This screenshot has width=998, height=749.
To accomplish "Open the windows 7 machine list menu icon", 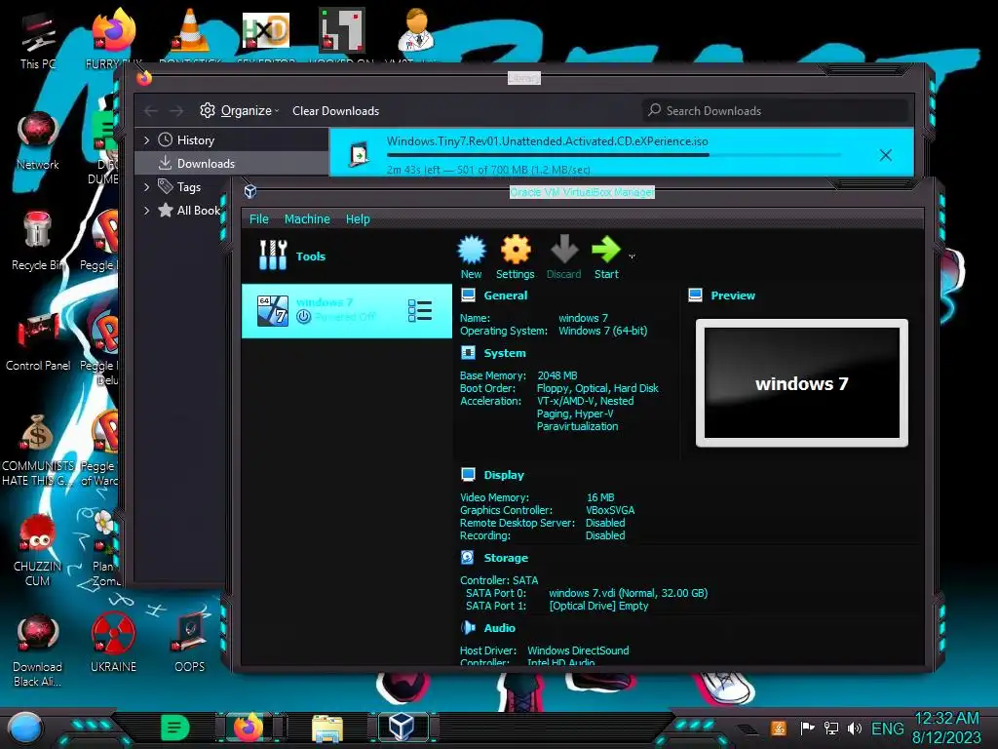I will [419, 311].
